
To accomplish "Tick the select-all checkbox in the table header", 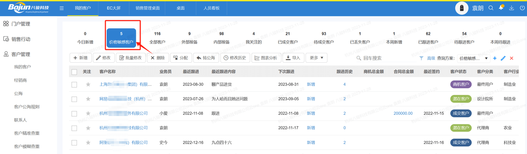I will coord(74,72).
